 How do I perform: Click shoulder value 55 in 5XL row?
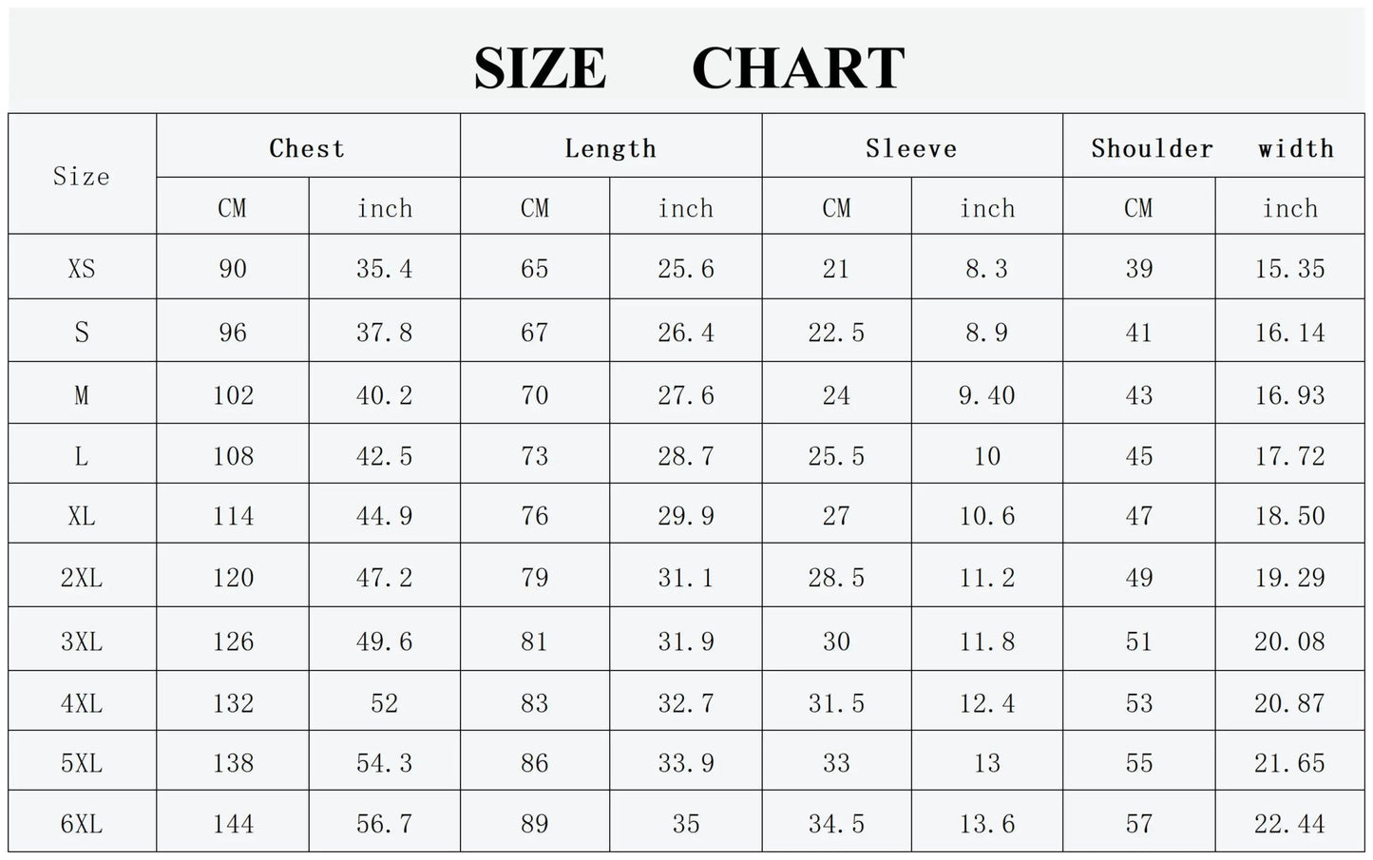tap(1139, 763)
